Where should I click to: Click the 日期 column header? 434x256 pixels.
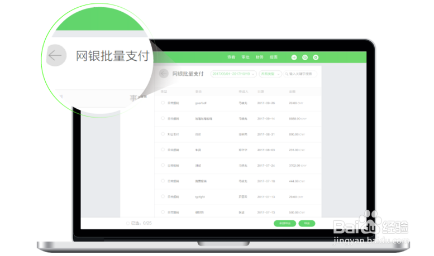[x=261, y=91]
